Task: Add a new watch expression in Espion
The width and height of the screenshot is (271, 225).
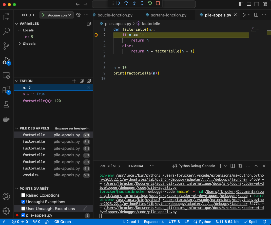Action: point(74,81)
